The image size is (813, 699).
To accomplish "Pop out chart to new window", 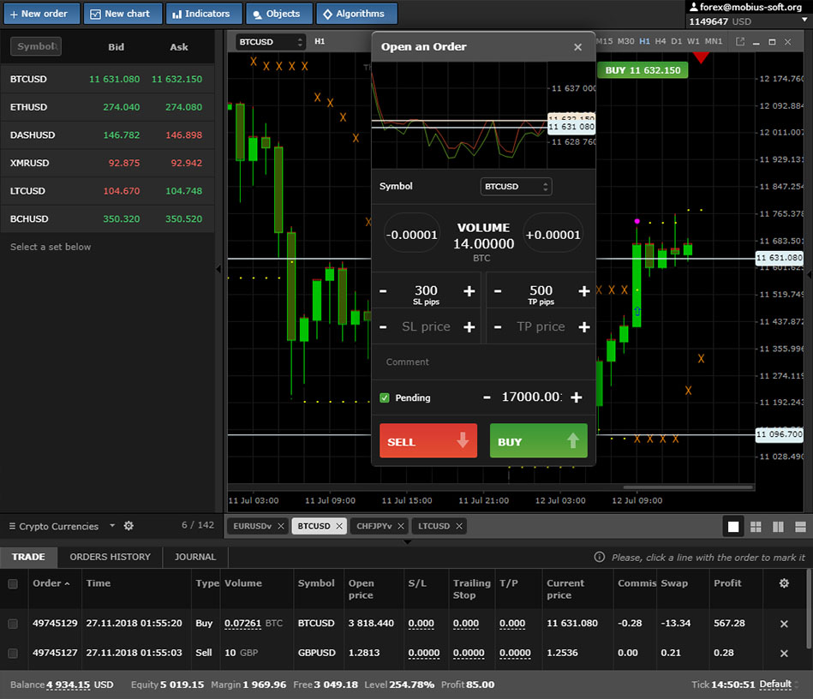I will pos(740,41).
